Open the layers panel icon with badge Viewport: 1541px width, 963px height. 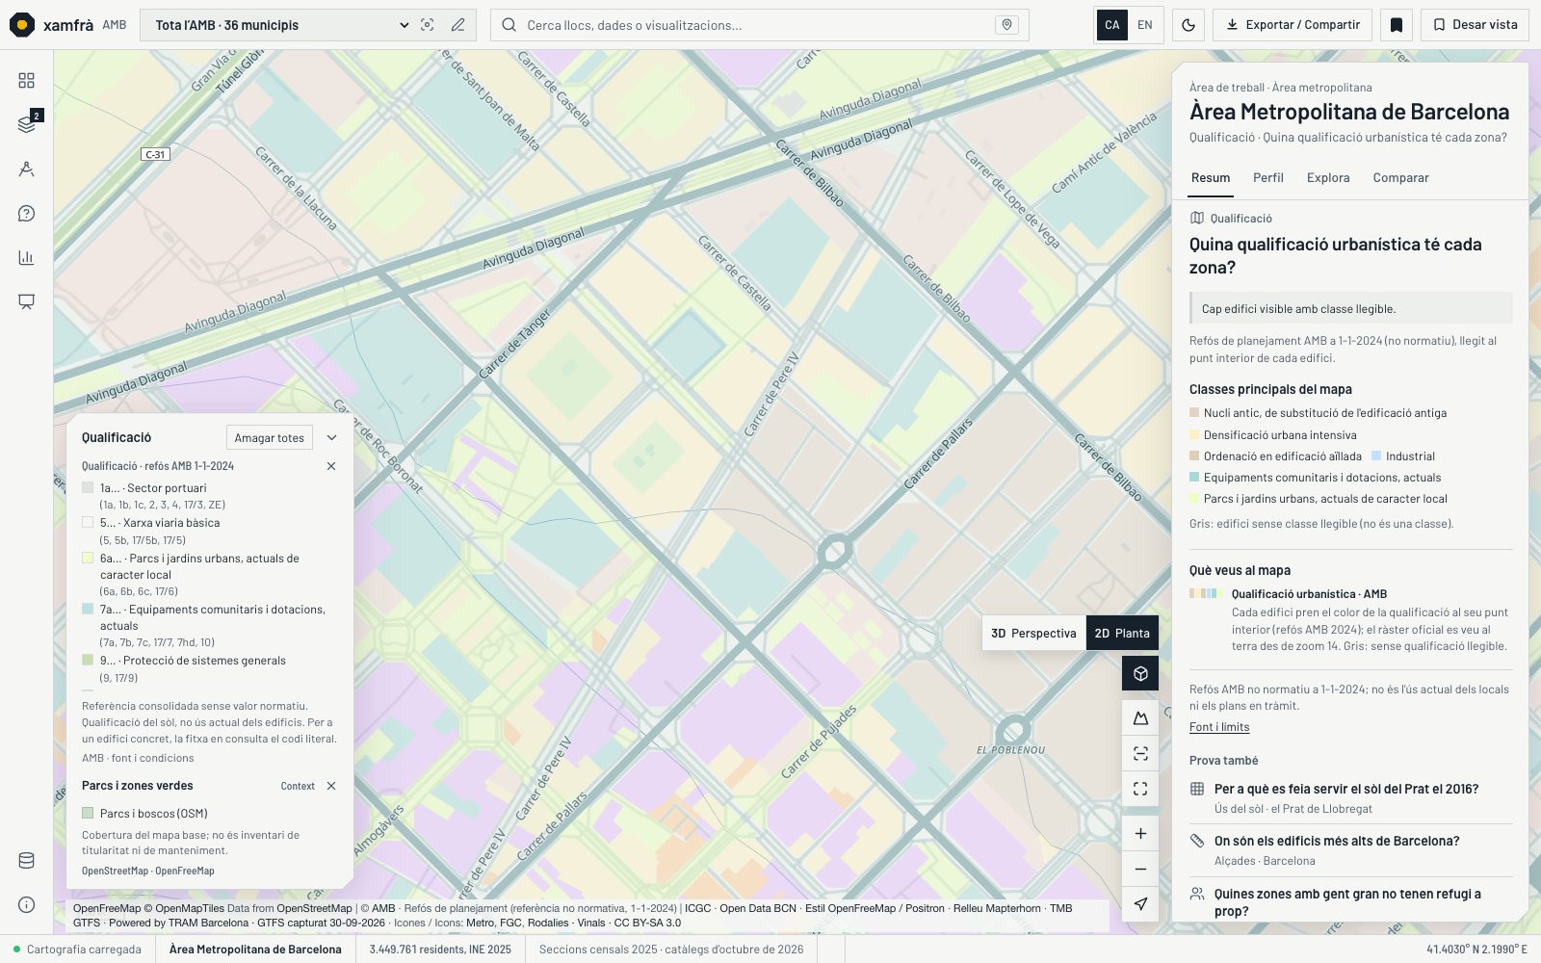pos(26,124)
